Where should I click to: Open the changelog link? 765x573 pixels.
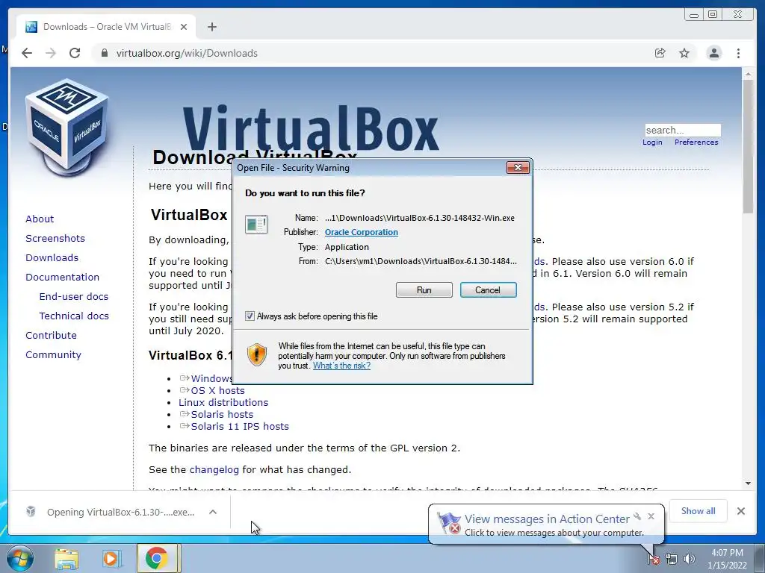[x=214, y=470]
